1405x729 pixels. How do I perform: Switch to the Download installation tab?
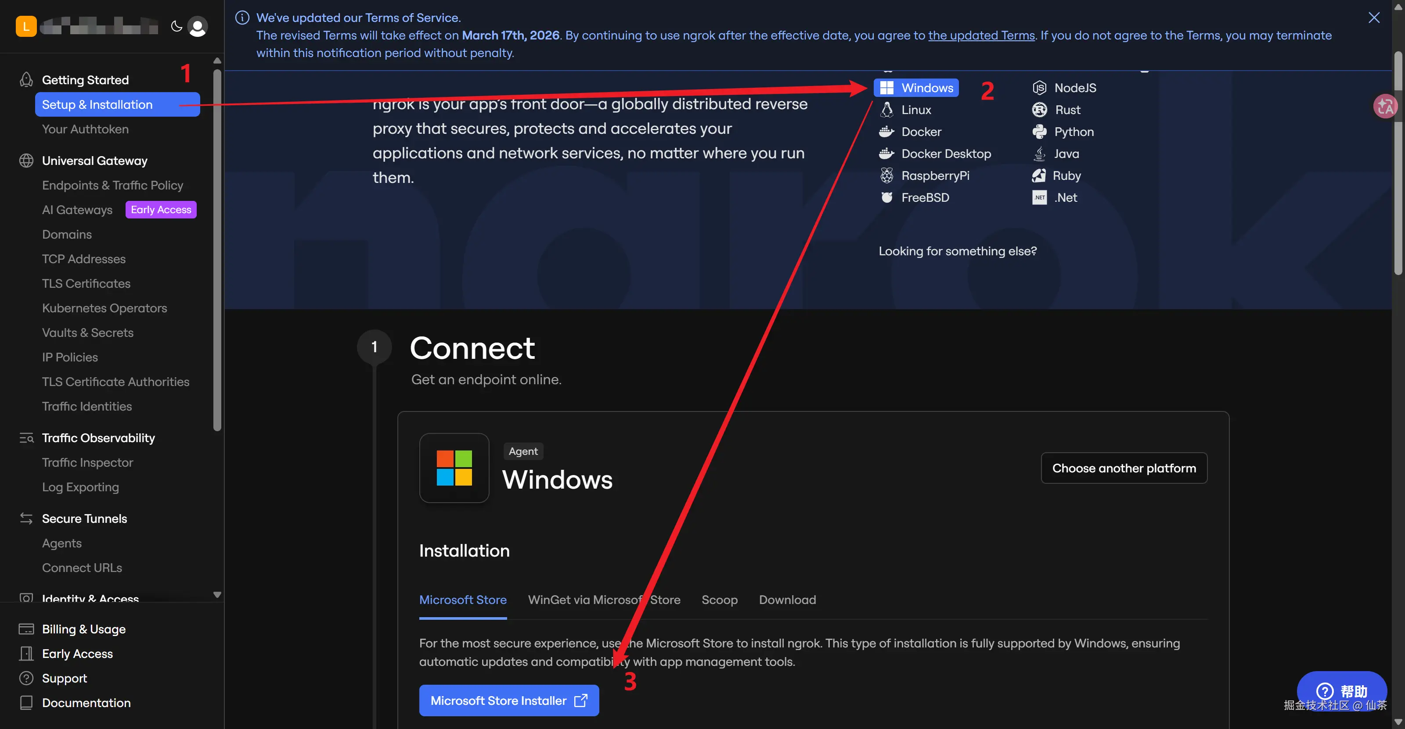click(787, 599)
